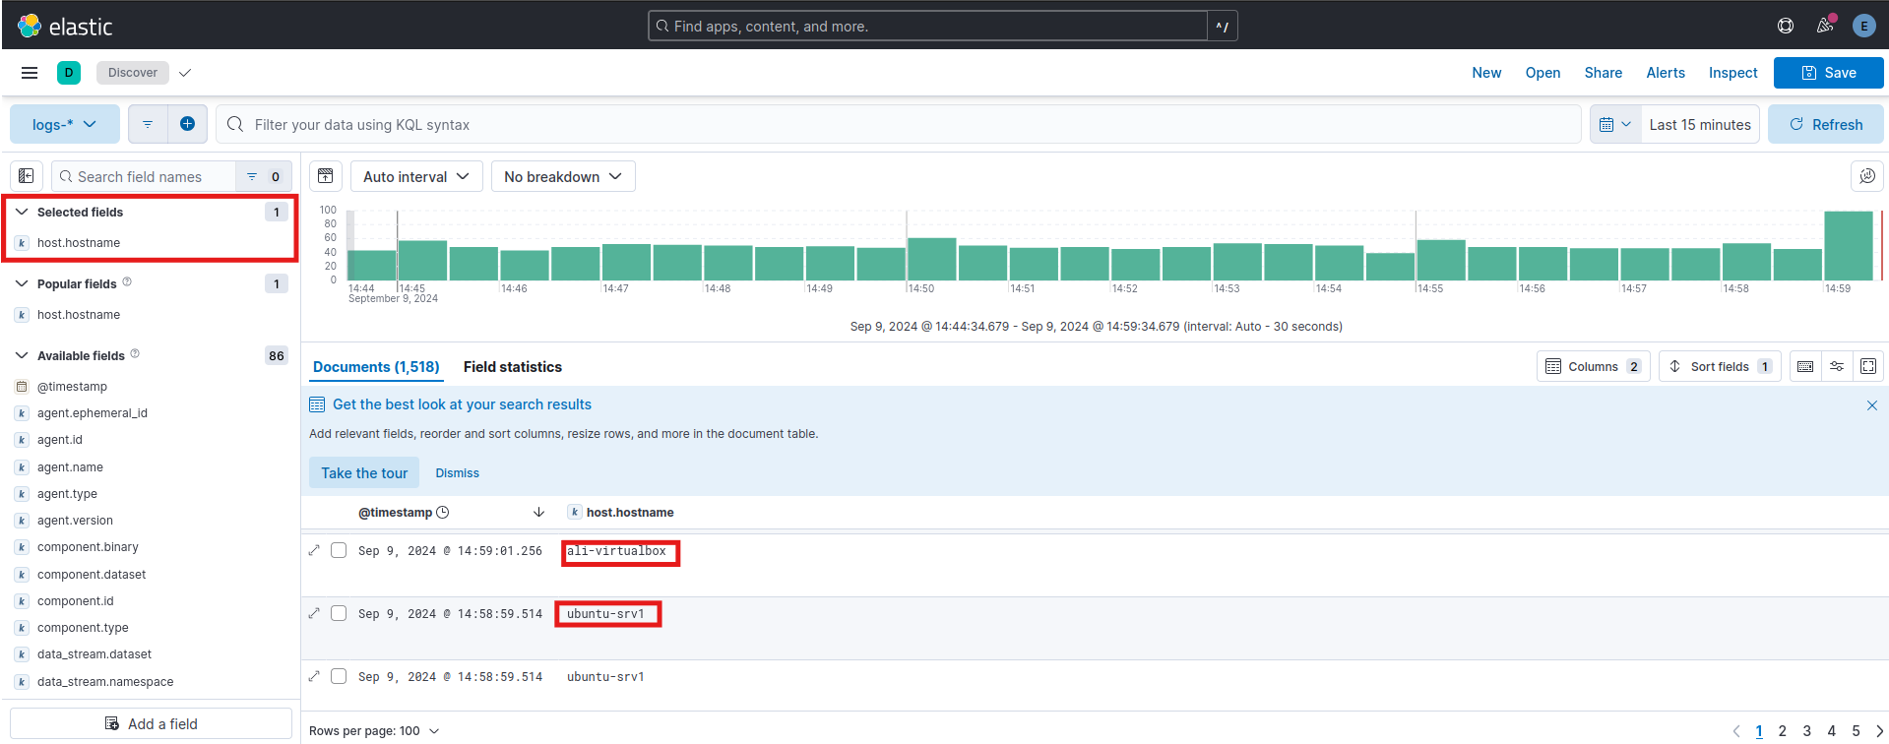Add a filter with the plus icon
1889x744 pixels.
[x=187, y=124]
